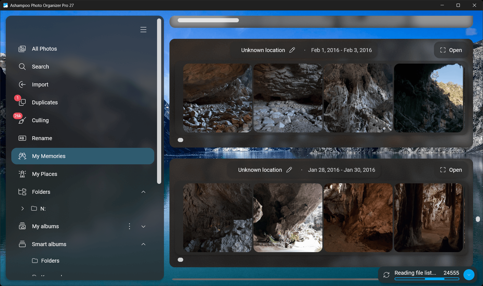This screenshot has width=483, height=286.
Task: Open My albums three-dot options
Action: (x=129, y=226)
